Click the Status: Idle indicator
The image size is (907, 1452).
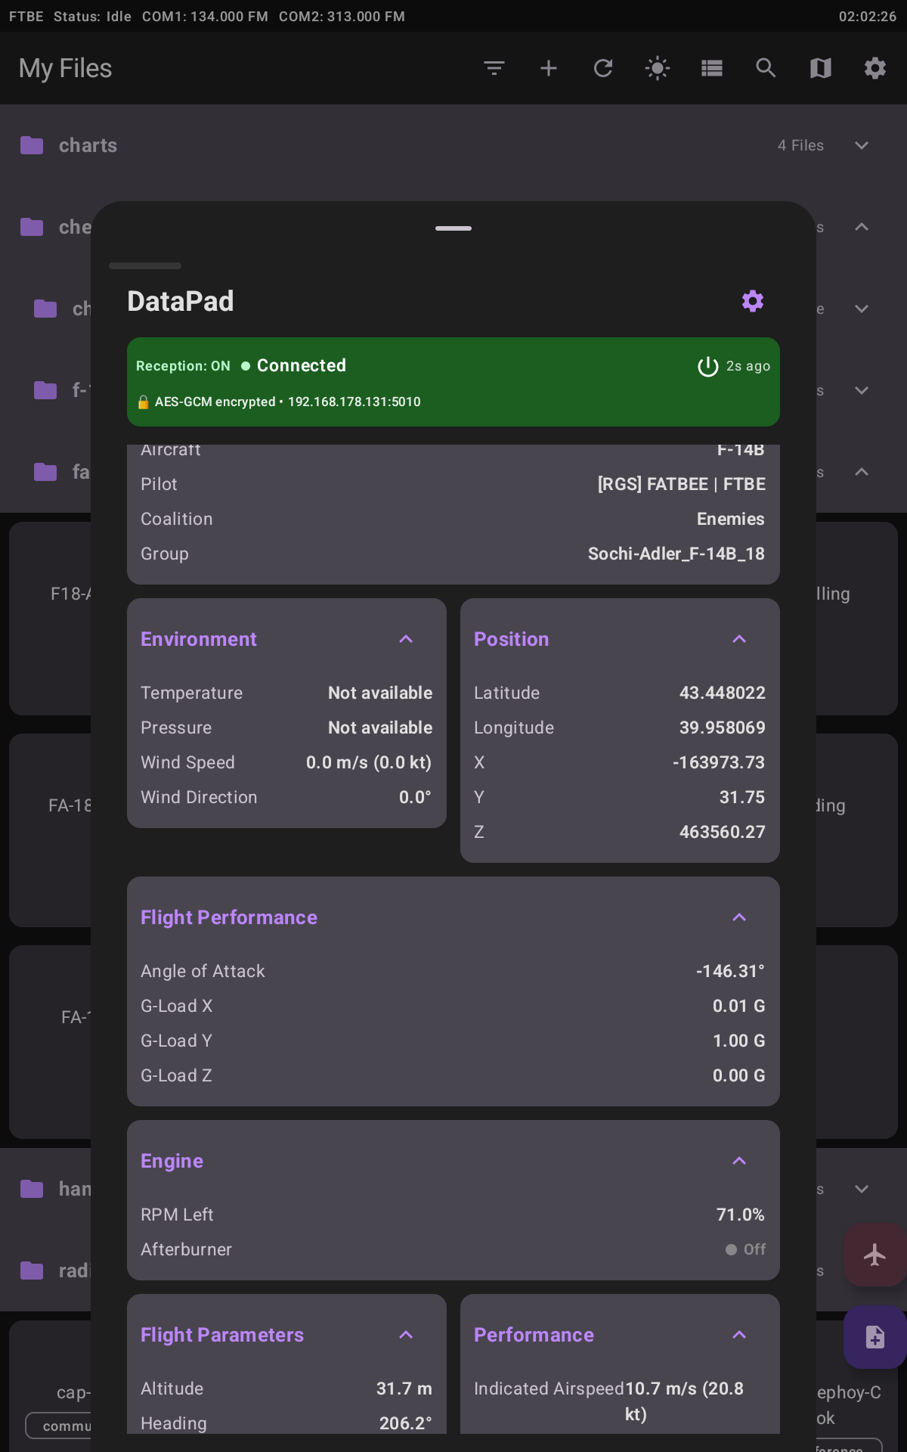point(92,17)
